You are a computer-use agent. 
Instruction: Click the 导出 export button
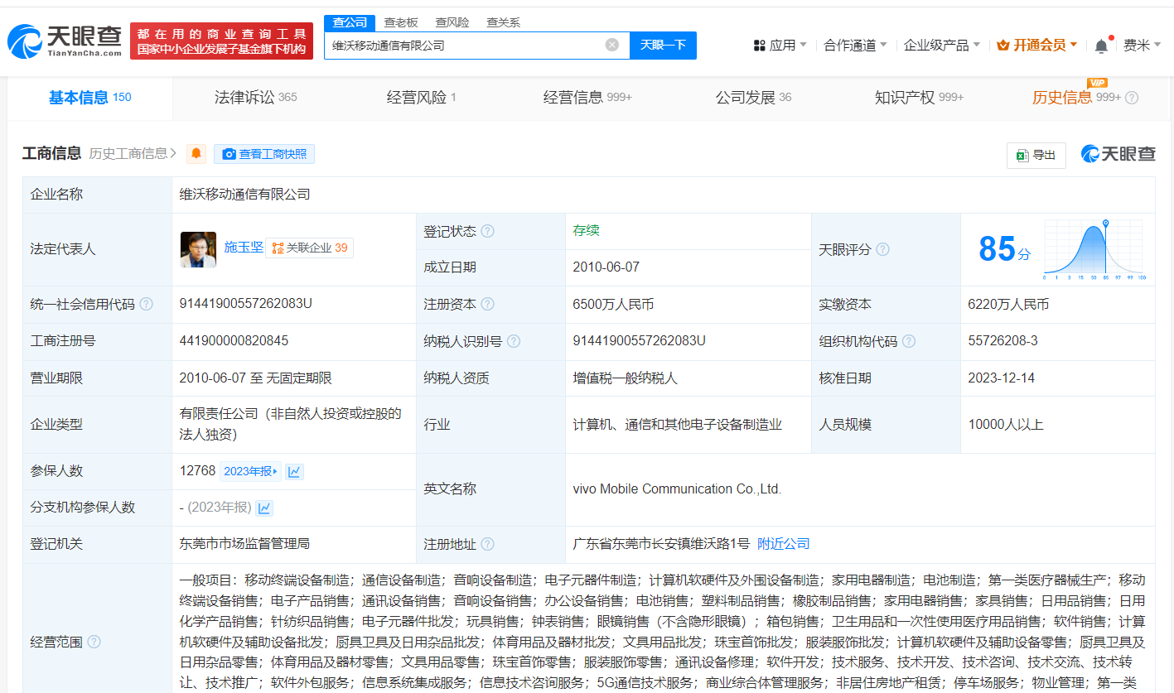1036,155
